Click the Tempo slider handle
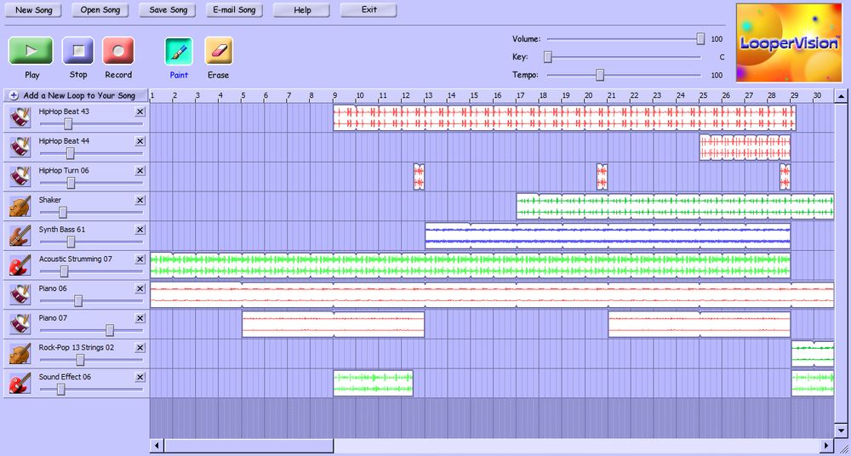The image size is (851, 456). [600, 75]
